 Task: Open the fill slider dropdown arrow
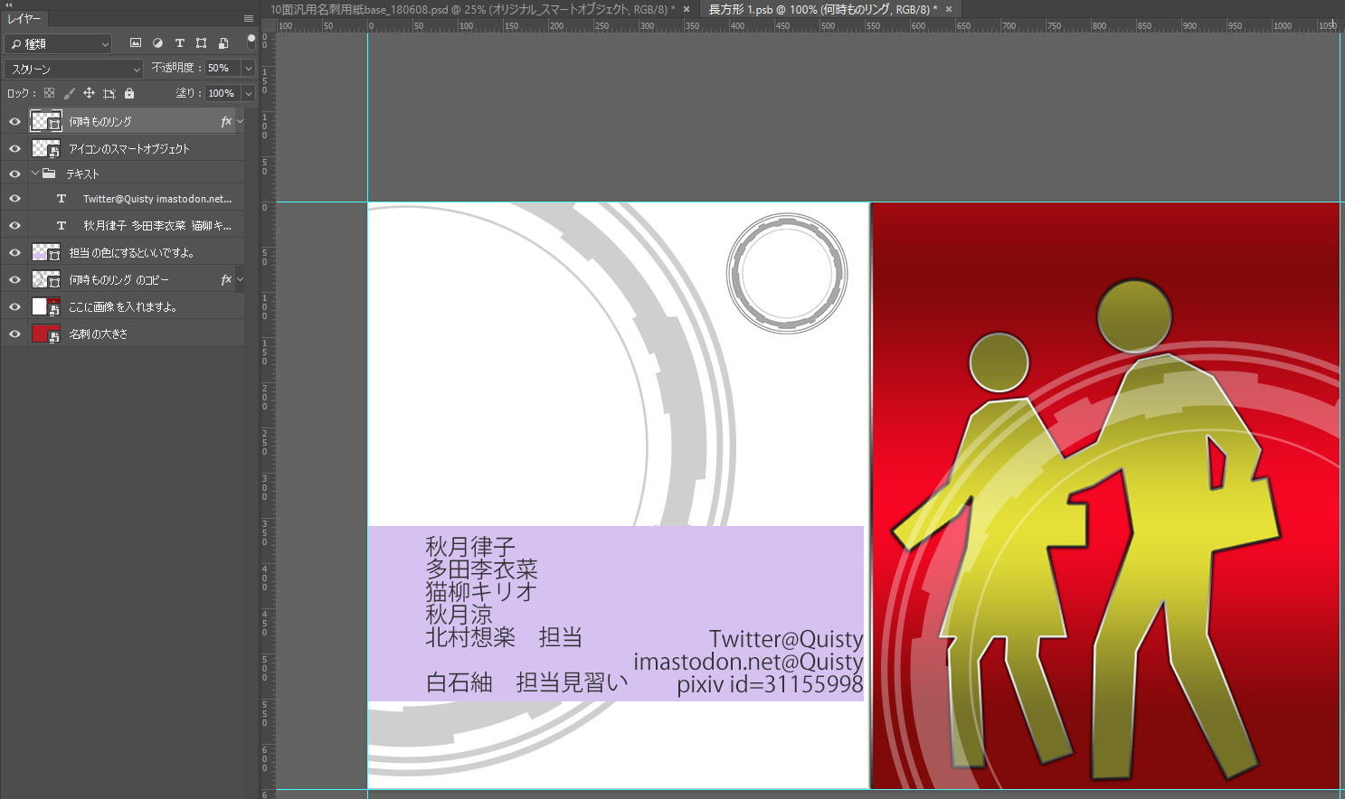point(248,93)
